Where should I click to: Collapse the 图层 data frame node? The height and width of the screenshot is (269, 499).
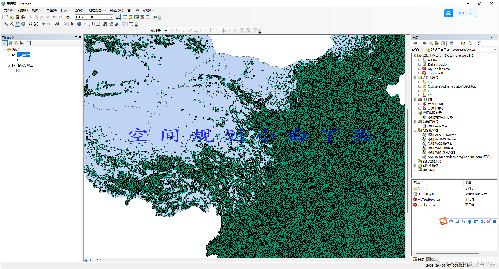click(x=4, y=50)
